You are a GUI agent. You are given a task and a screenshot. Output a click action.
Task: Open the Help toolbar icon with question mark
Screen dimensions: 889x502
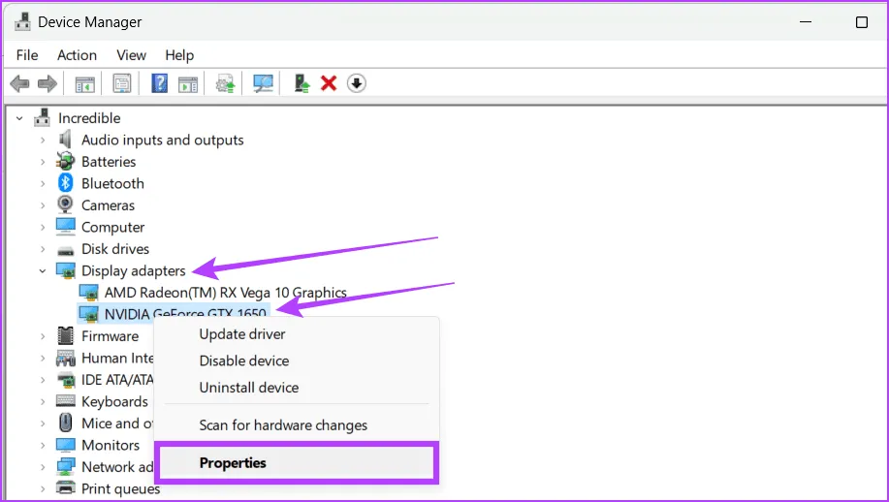160,84
